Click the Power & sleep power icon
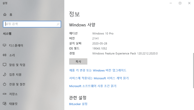This screenshot has height=110, width=194. [5, 84]
